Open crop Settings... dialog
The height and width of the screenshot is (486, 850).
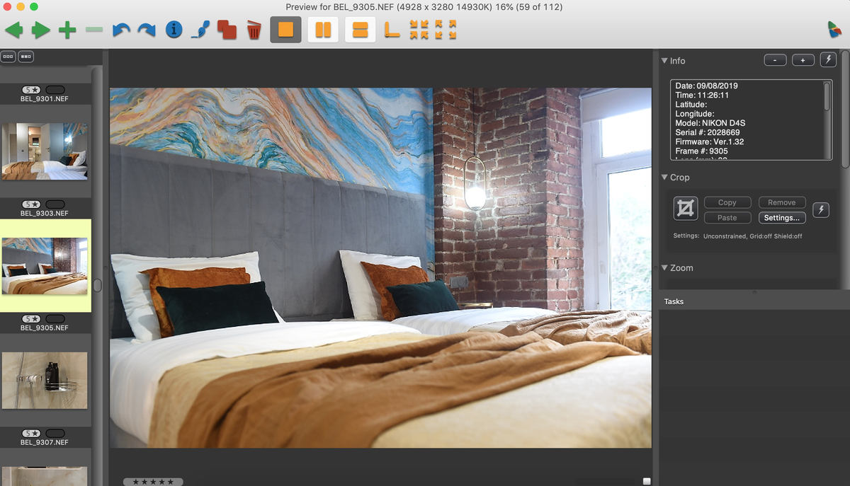(782, 218)
